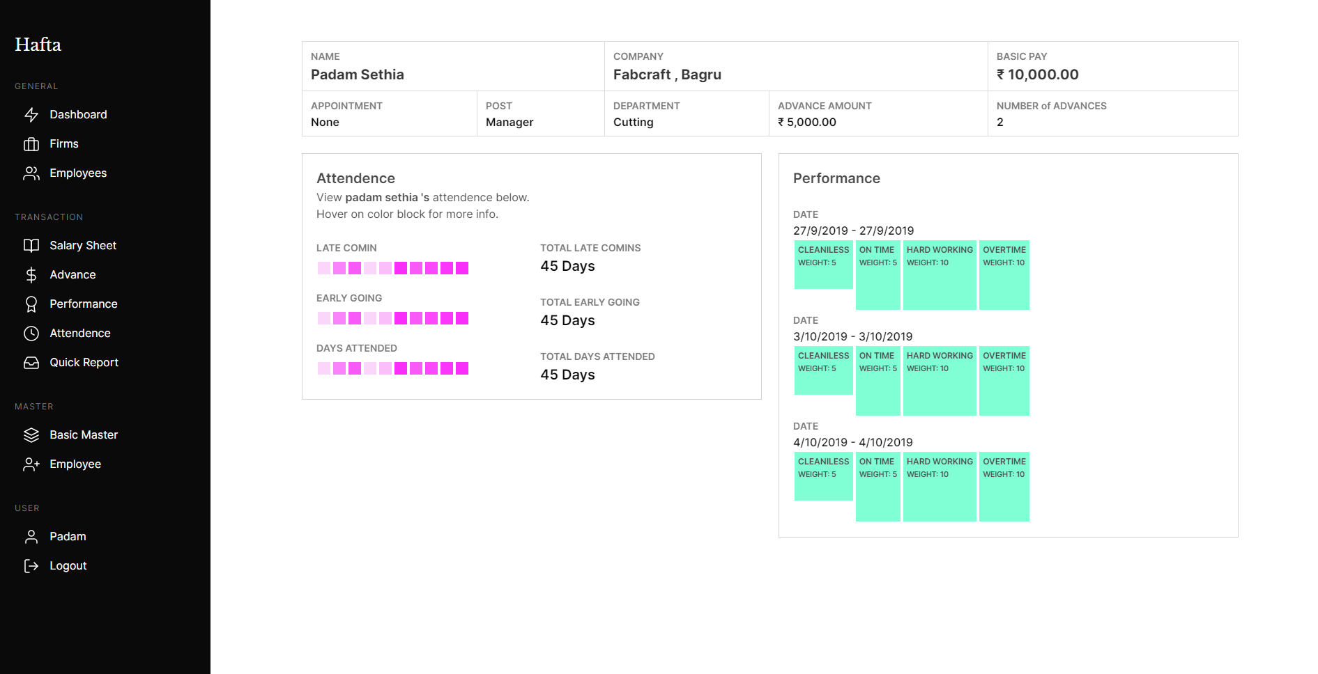Click the Basic Master layers icon
This screenshot has height=674, width=1318.
tap(31, 435)
